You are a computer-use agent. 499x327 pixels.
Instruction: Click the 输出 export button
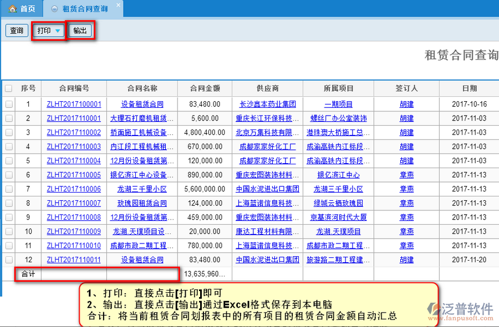coord(80,31)
